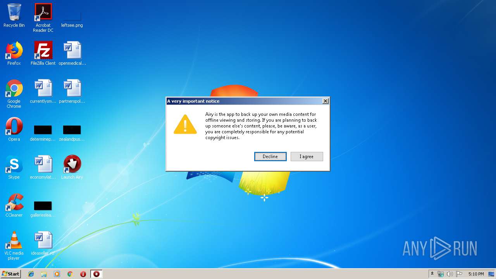Select the Launch Airy shortcut
This screenshot has width=496, height=279.
coord(72,167)
